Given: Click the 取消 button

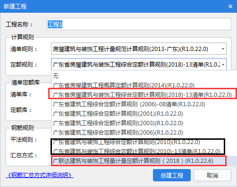Looking at the screenshot, I should point(212,175).
